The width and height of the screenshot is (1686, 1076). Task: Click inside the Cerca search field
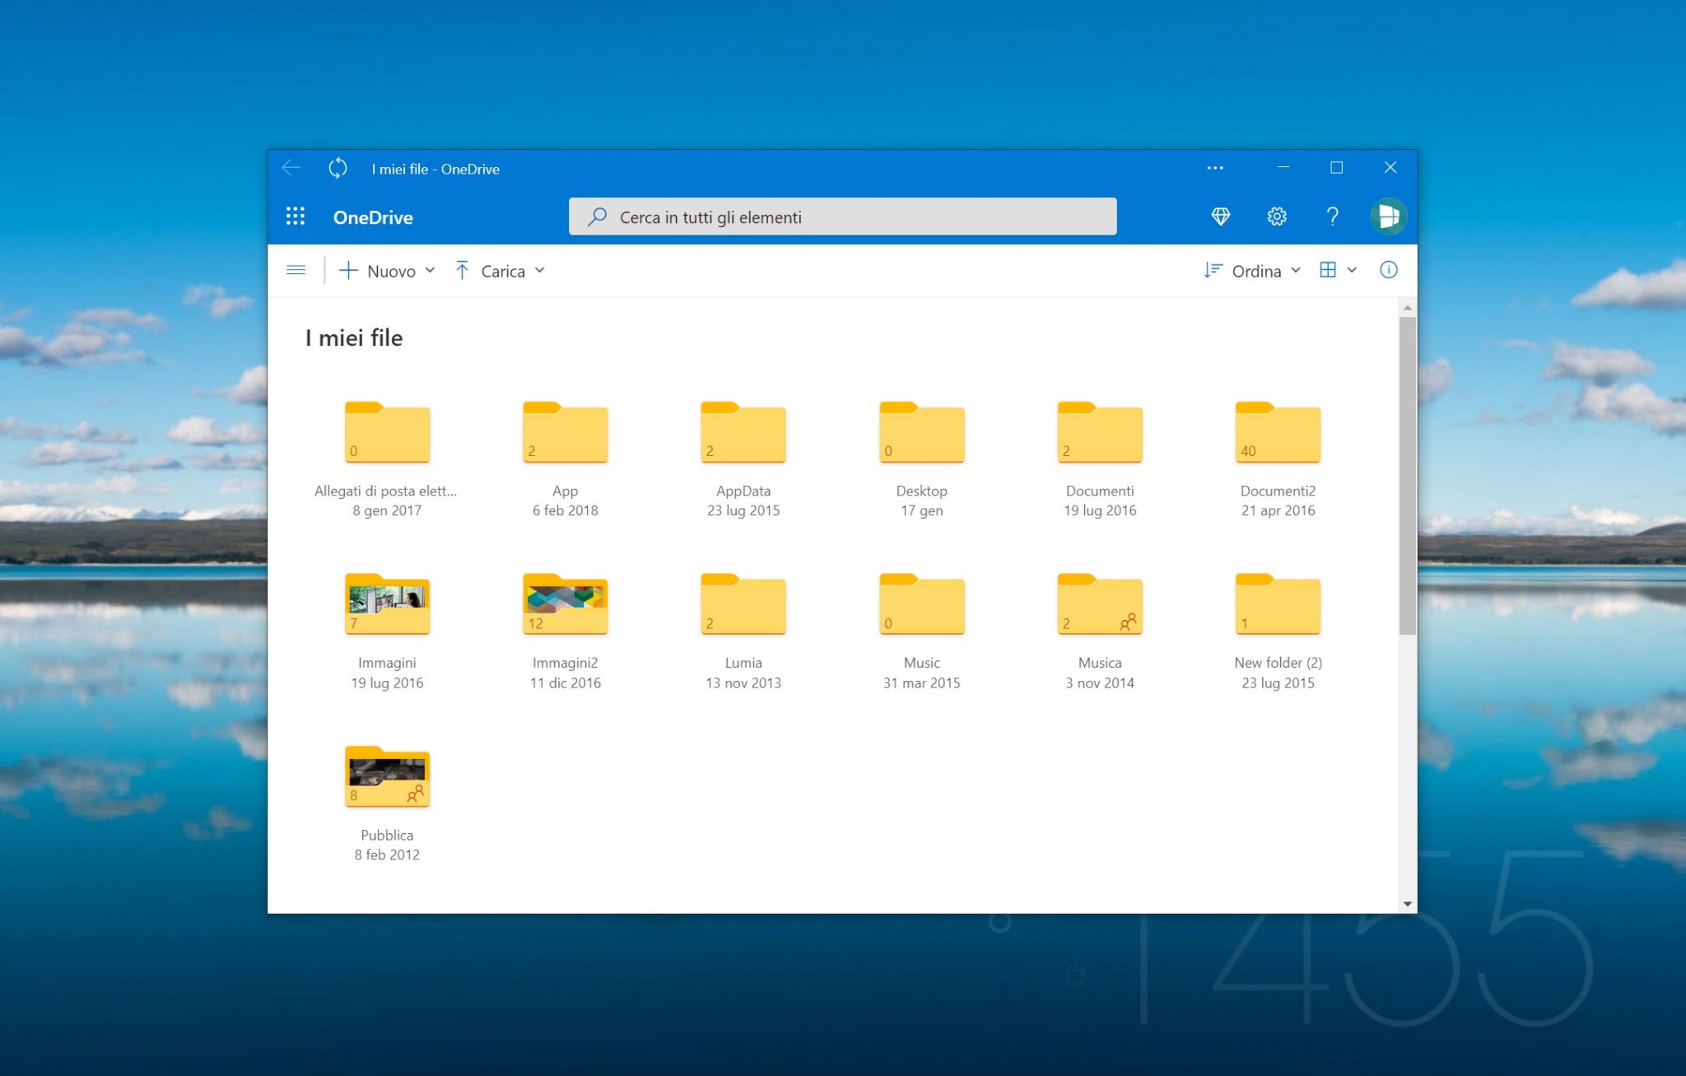tap(840, 217)
